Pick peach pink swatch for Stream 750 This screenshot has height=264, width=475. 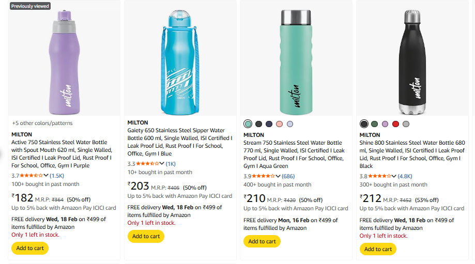pyautogui.click(x=279, y=124)
